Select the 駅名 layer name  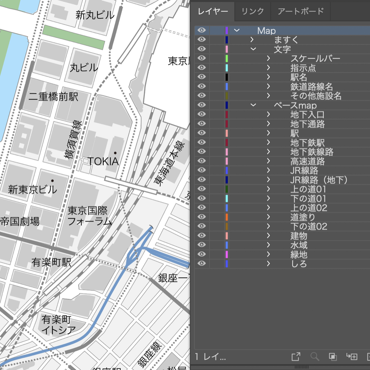click(x=299, y=77)
